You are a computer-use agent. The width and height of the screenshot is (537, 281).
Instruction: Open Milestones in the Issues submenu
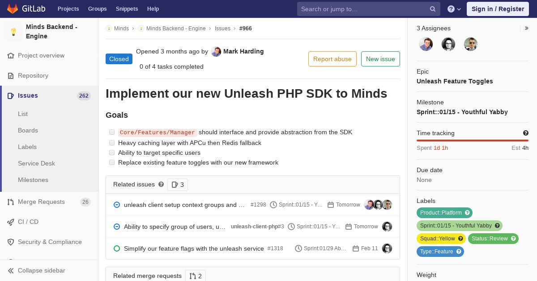tap(33, 180)
